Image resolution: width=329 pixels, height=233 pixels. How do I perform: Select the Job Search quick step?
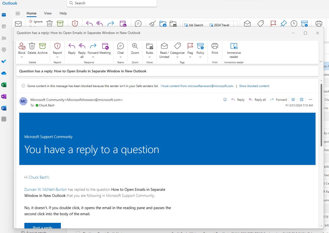click(x=194, y=25)
